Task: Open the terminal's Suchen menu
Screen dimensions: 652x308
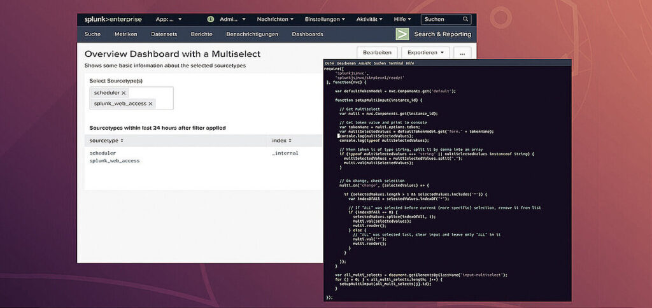Action: tap(379, 63)
